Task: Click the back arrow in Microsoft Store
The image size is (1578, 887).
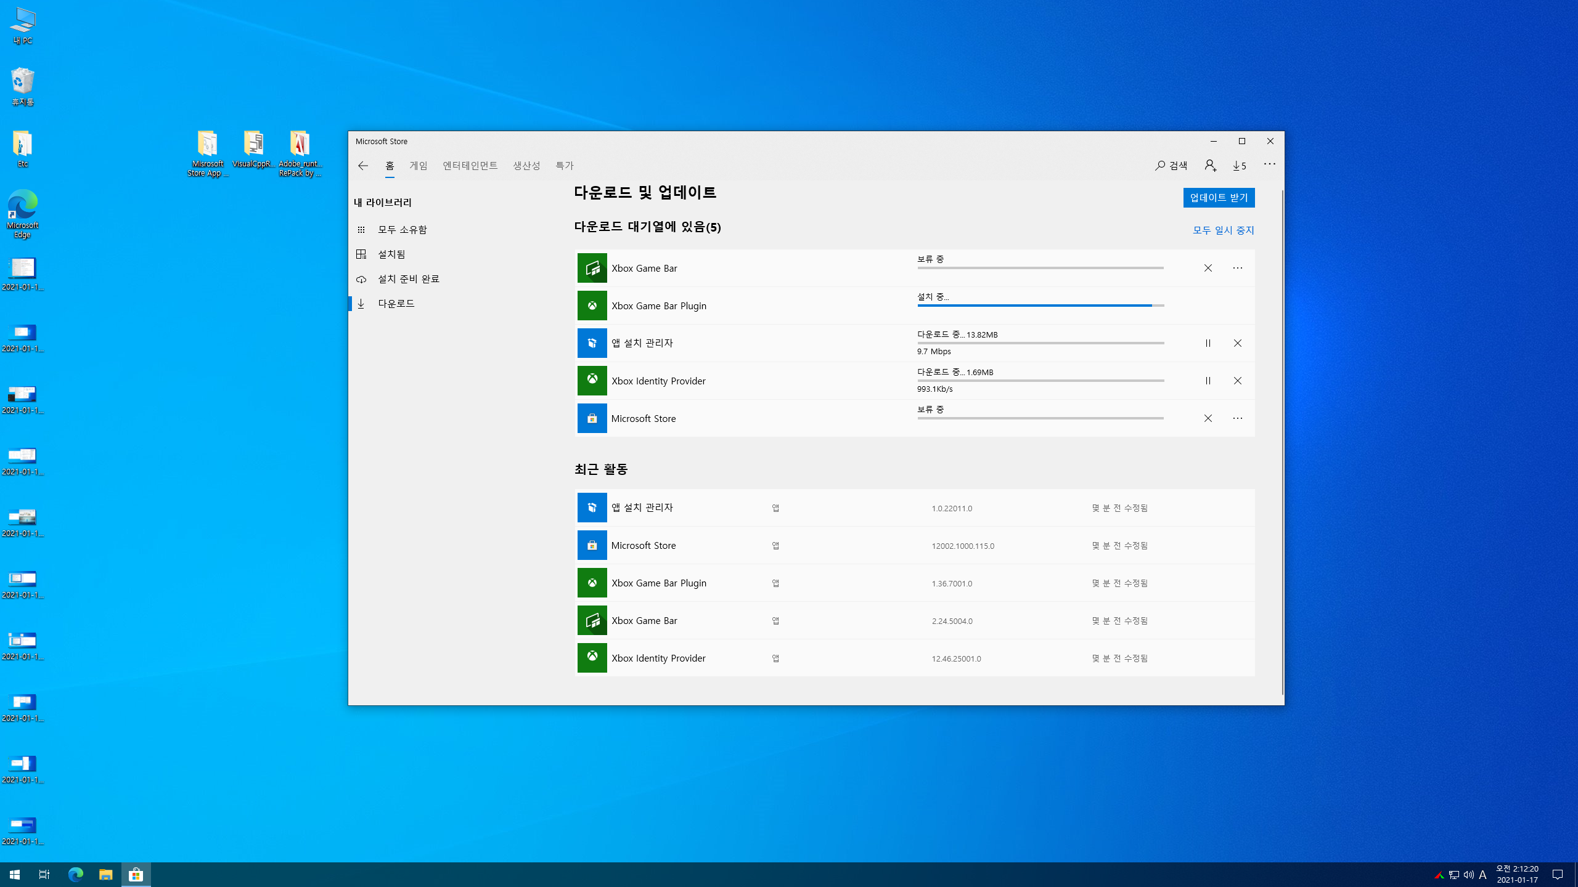Action: [362, 166]
